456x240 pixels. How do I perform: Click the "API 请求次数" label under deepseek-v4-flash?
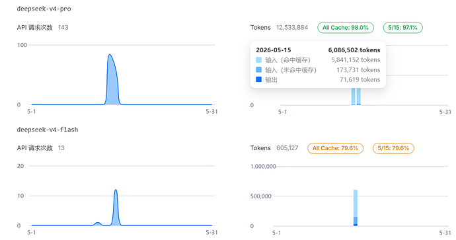coord(35,148)
